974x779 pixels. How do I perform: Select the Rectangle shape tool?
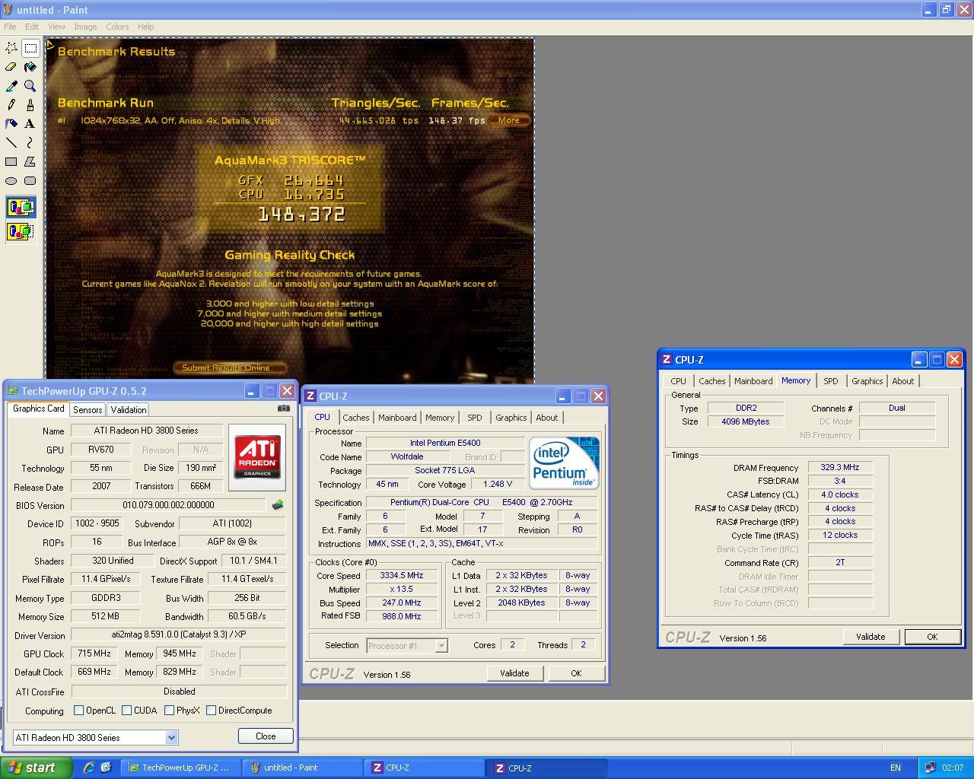(11, 161)
